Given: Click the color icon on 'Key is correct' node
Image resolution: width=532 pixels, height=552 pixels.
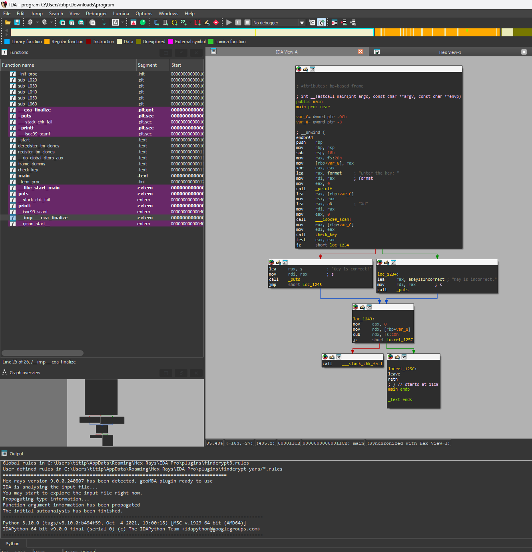Looking at the screenshot, I should pos(271,262).
